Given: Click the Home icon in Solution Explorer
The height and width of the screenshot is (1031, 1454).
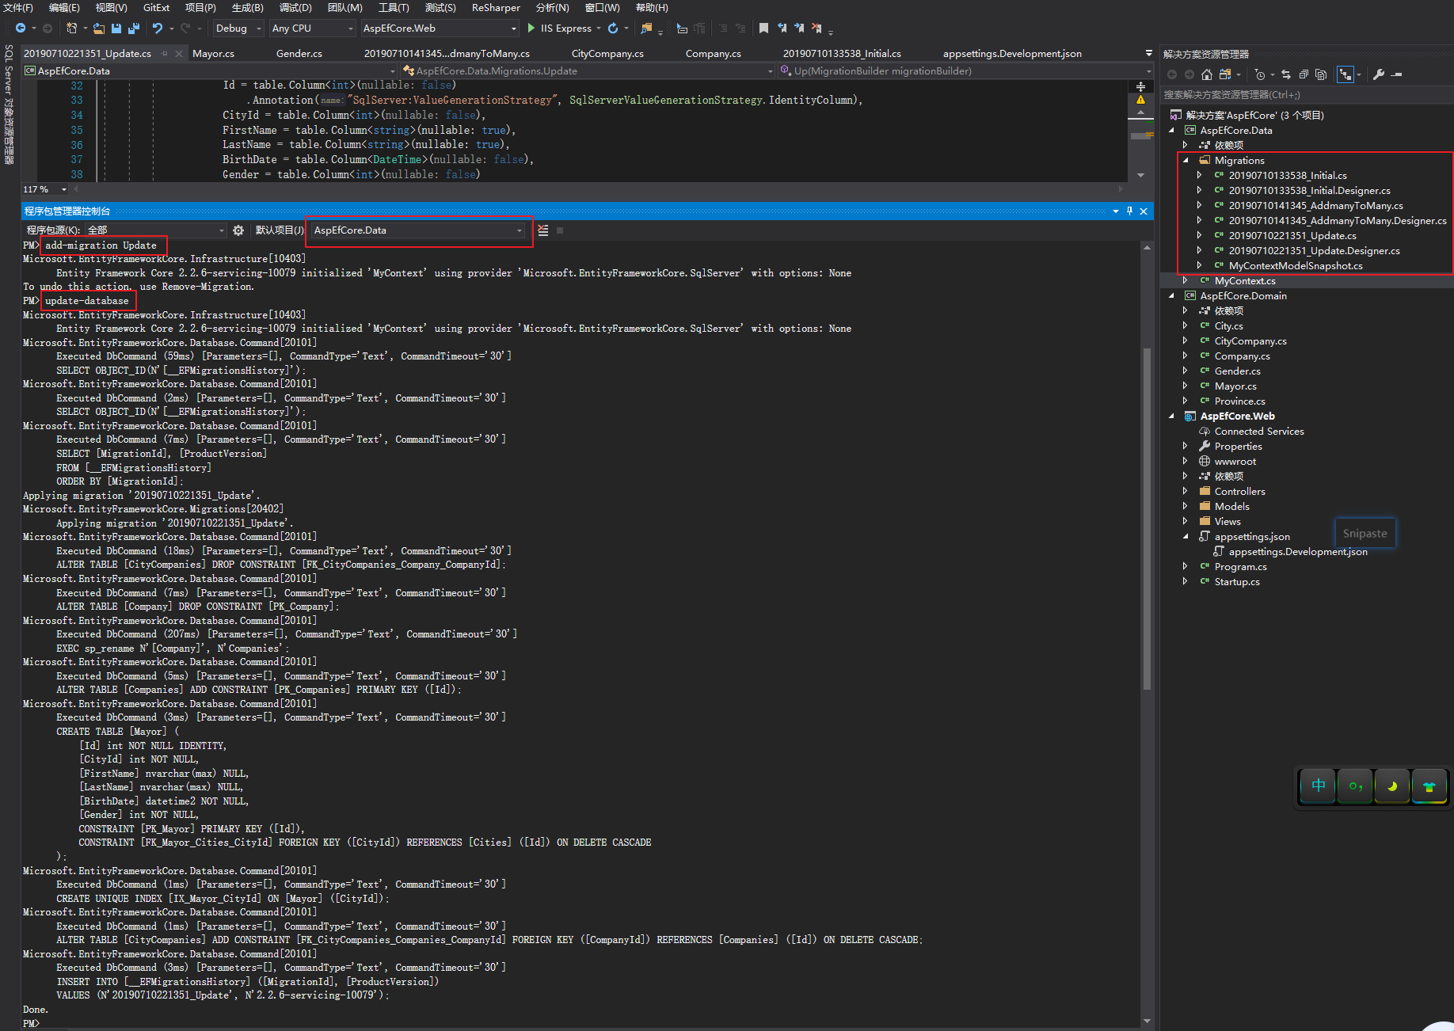Looking at the screenshot, I should [1207, 74].
